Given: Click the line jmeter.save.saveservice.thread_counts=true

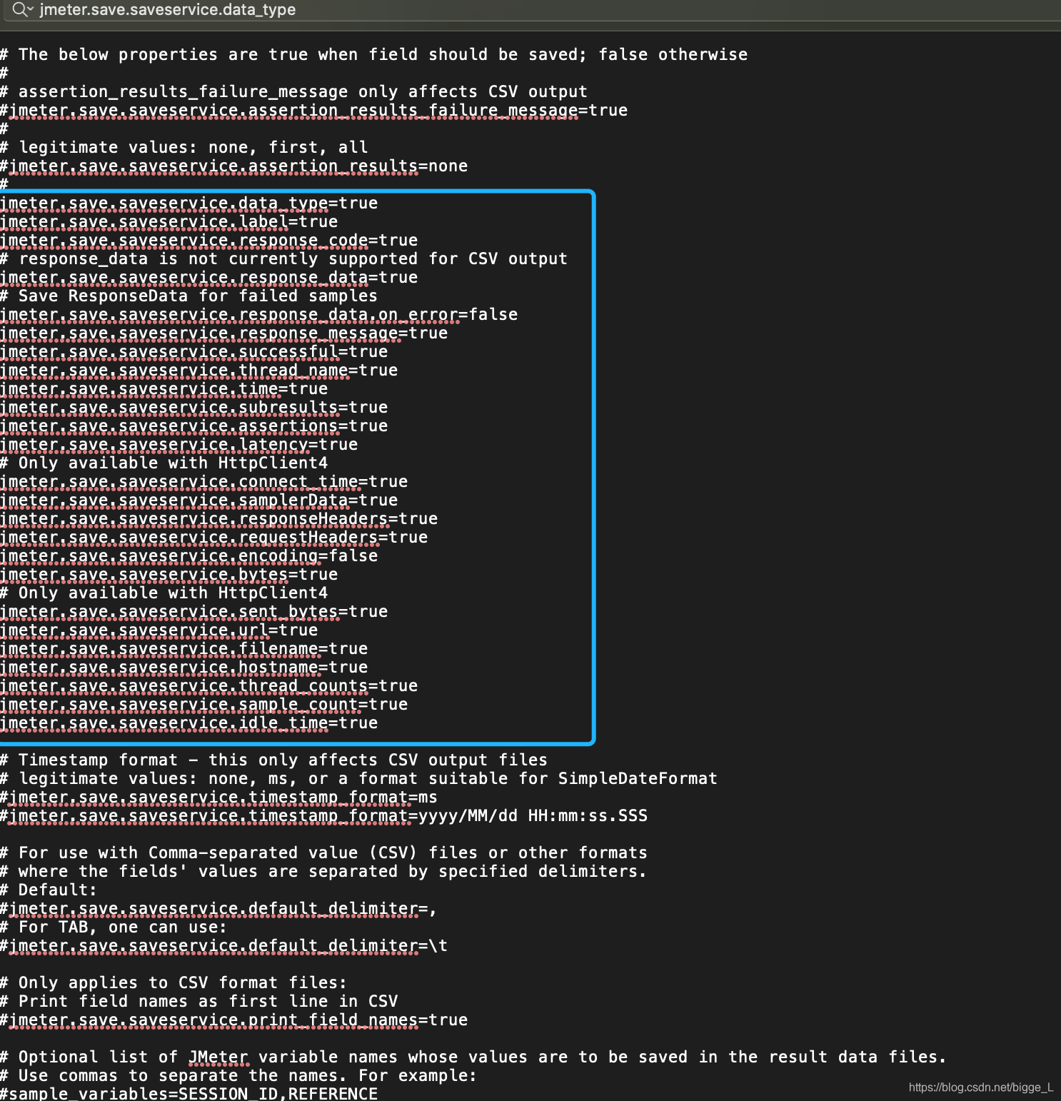Looking at the screenshot, I should pyautogui.click(x=209, y=686).
